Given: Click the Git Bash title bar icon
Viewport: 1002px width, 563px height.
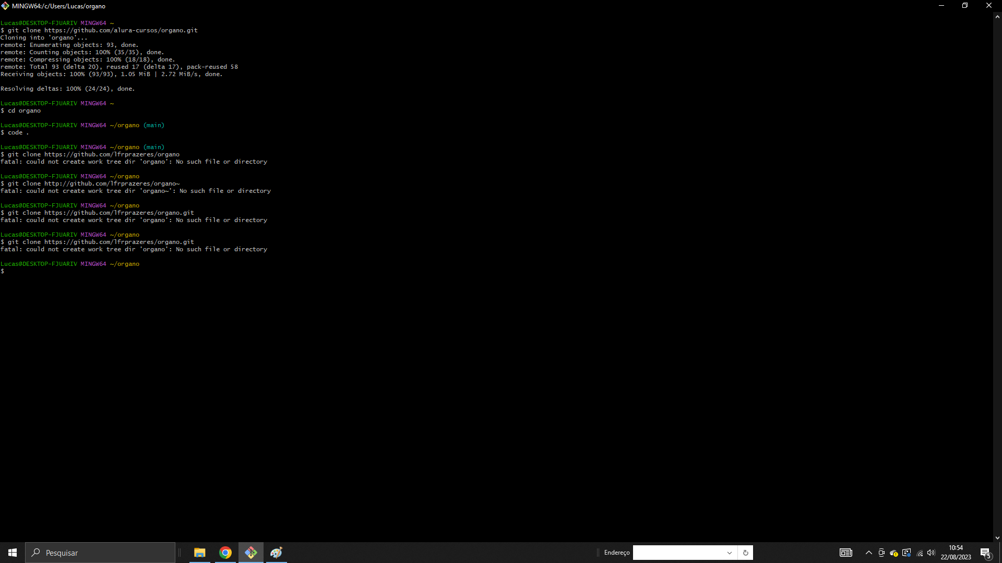Looking at the screenshot, I should [x=5, y=6].
